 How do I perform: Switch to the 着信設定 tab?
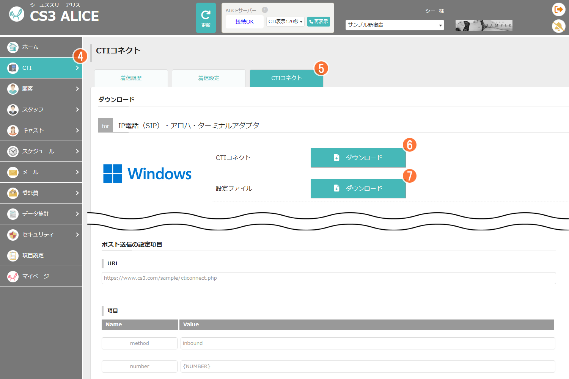[209, 78]
